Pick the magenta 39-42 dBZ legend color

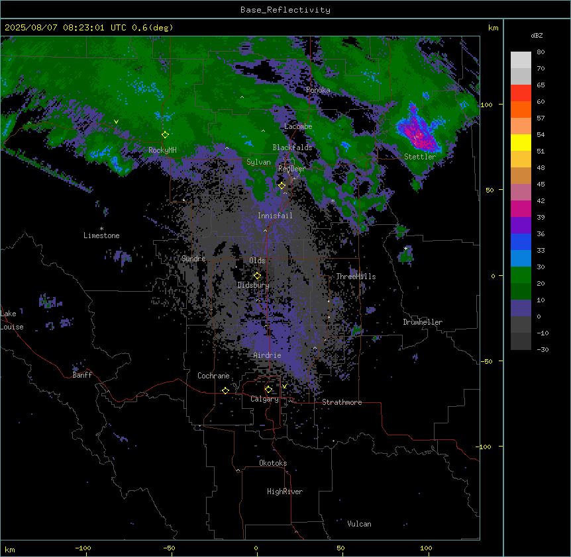click(521, 208)
